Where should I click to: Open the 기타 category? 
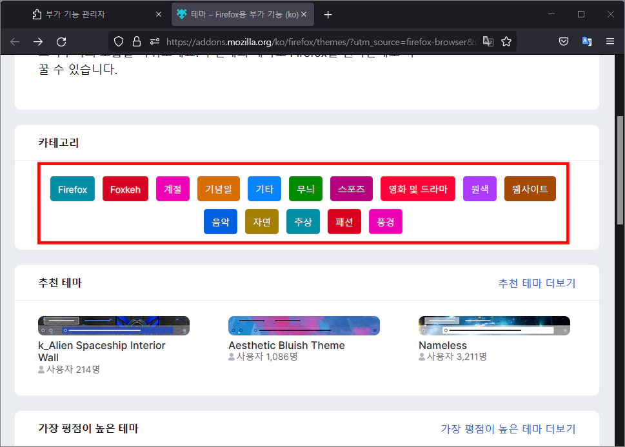(x=264, y=189)
